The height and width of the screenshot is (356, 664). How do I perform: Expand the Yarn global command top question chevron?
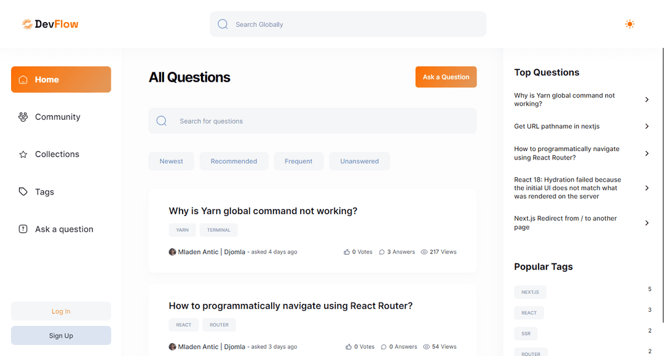(647, 99)
